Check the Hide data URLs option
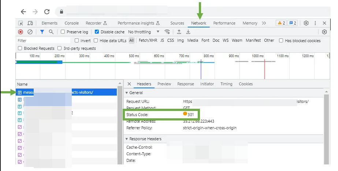338x171 pixels. point(96,41)
